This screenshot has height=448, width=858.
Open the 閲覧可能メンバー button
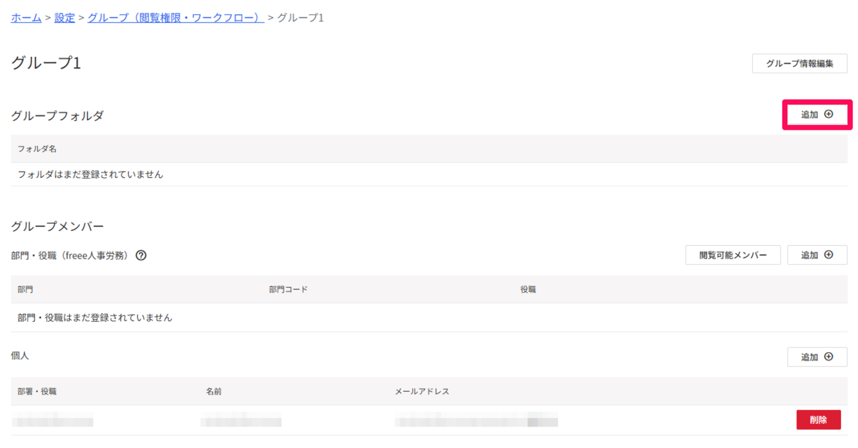[x=733, y=255]
